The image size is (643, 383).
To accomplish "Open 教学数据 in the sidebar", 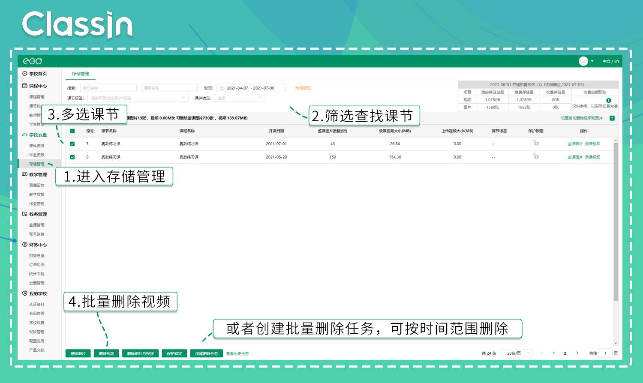I will pos(37,194).
